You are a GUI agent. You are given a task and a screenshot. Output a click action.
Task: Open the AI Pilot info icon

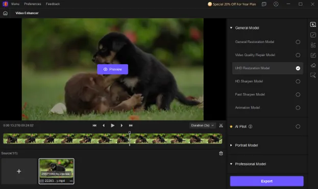(x=251, y=126)
